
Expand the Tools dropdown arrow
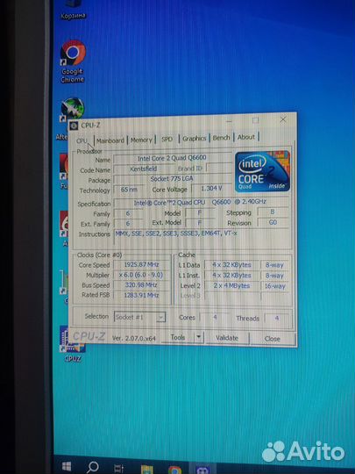pos(199,337)
